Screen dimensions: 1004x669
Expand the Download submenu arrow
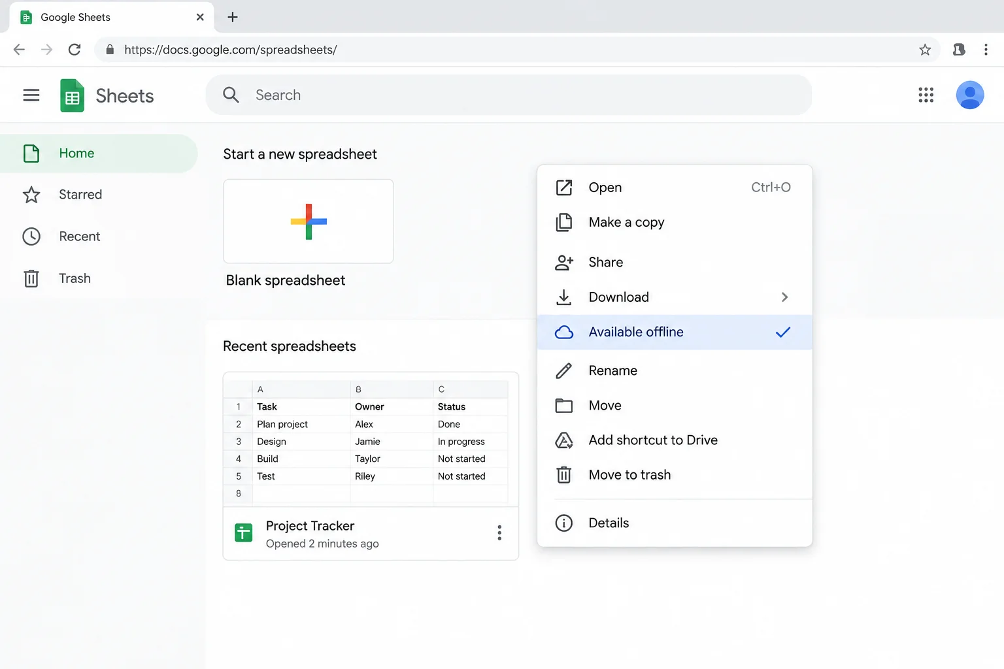784,297
